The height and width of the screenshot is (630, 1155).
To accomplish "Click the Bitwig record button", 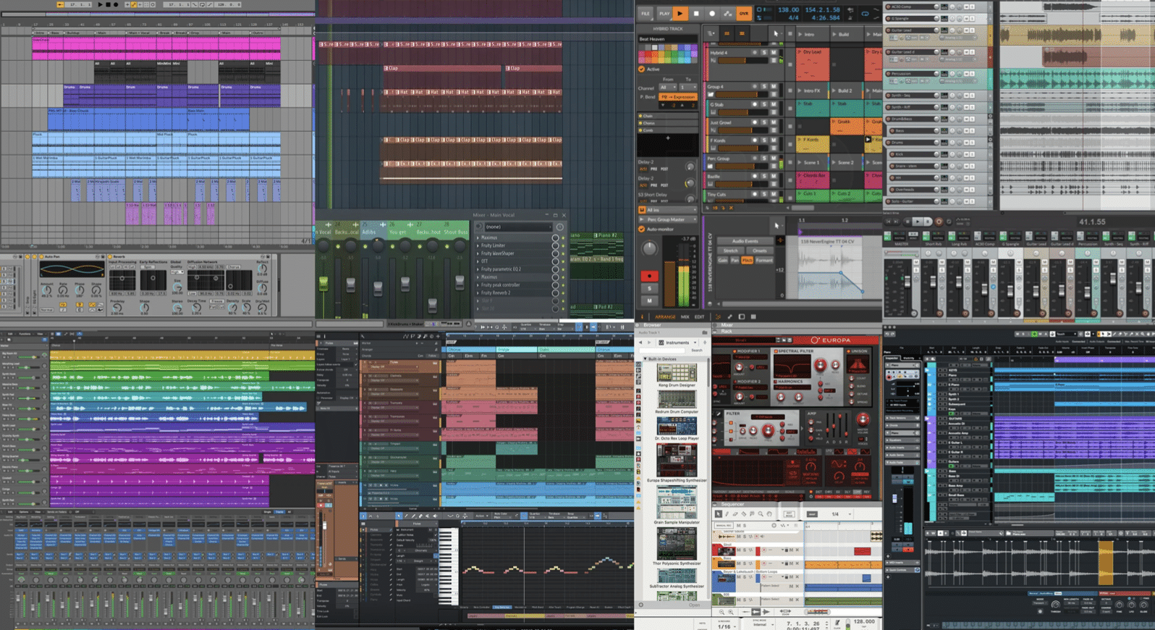I will pos(712,13).
